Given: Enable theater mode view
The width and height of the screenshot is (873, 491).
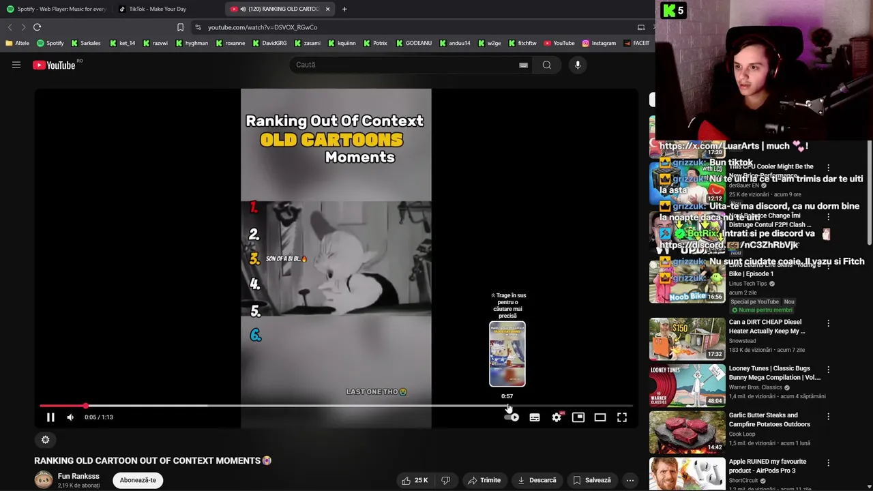Looking at the screenshot, I should click(600, 417).
